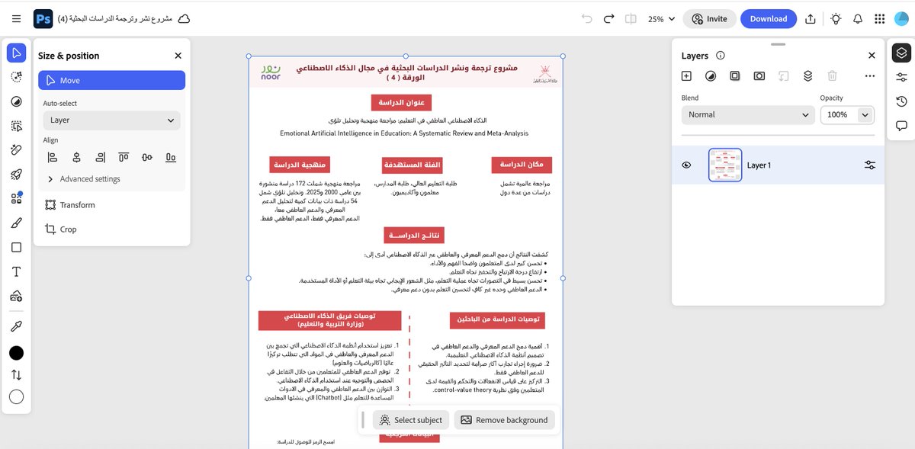Align right edges
This screenshot has width=915, height=449.
coord(100,158)
